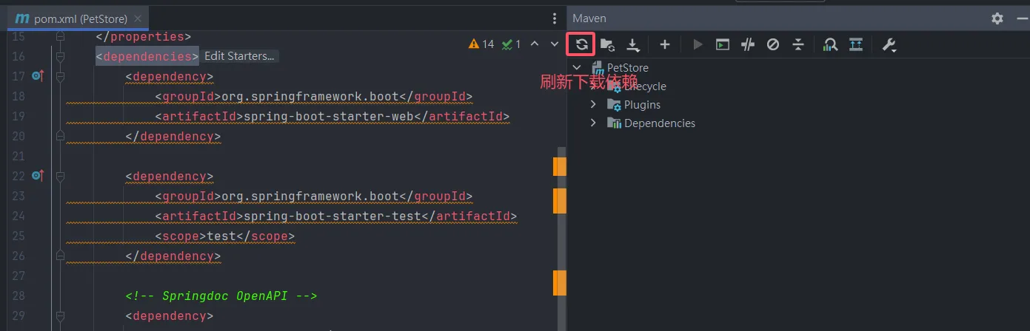
Task: Click top orange warning stripe on scrollbar
Action: pyautogui.click(x=560, y=166)
